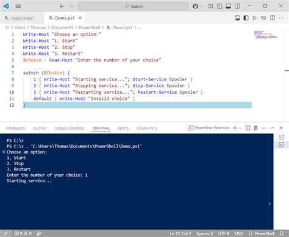The width and height of the screenshot is (289, 237).
Task: Open the PROBLEMS panel tab
Action: coord(16,128)
